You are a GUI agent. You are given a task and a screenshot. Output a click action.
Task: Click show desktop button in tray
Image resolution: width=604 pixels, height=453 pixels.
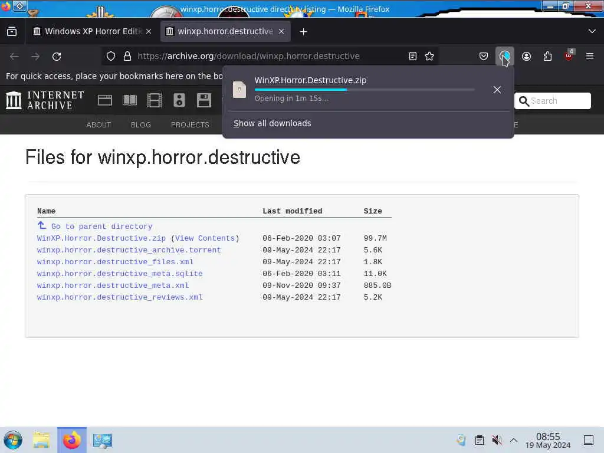pos(589,440)
